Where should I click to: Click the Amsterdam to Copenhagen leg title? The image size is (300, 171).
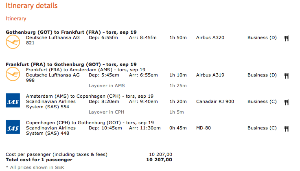pyautogui.click(x=90, y=96)
